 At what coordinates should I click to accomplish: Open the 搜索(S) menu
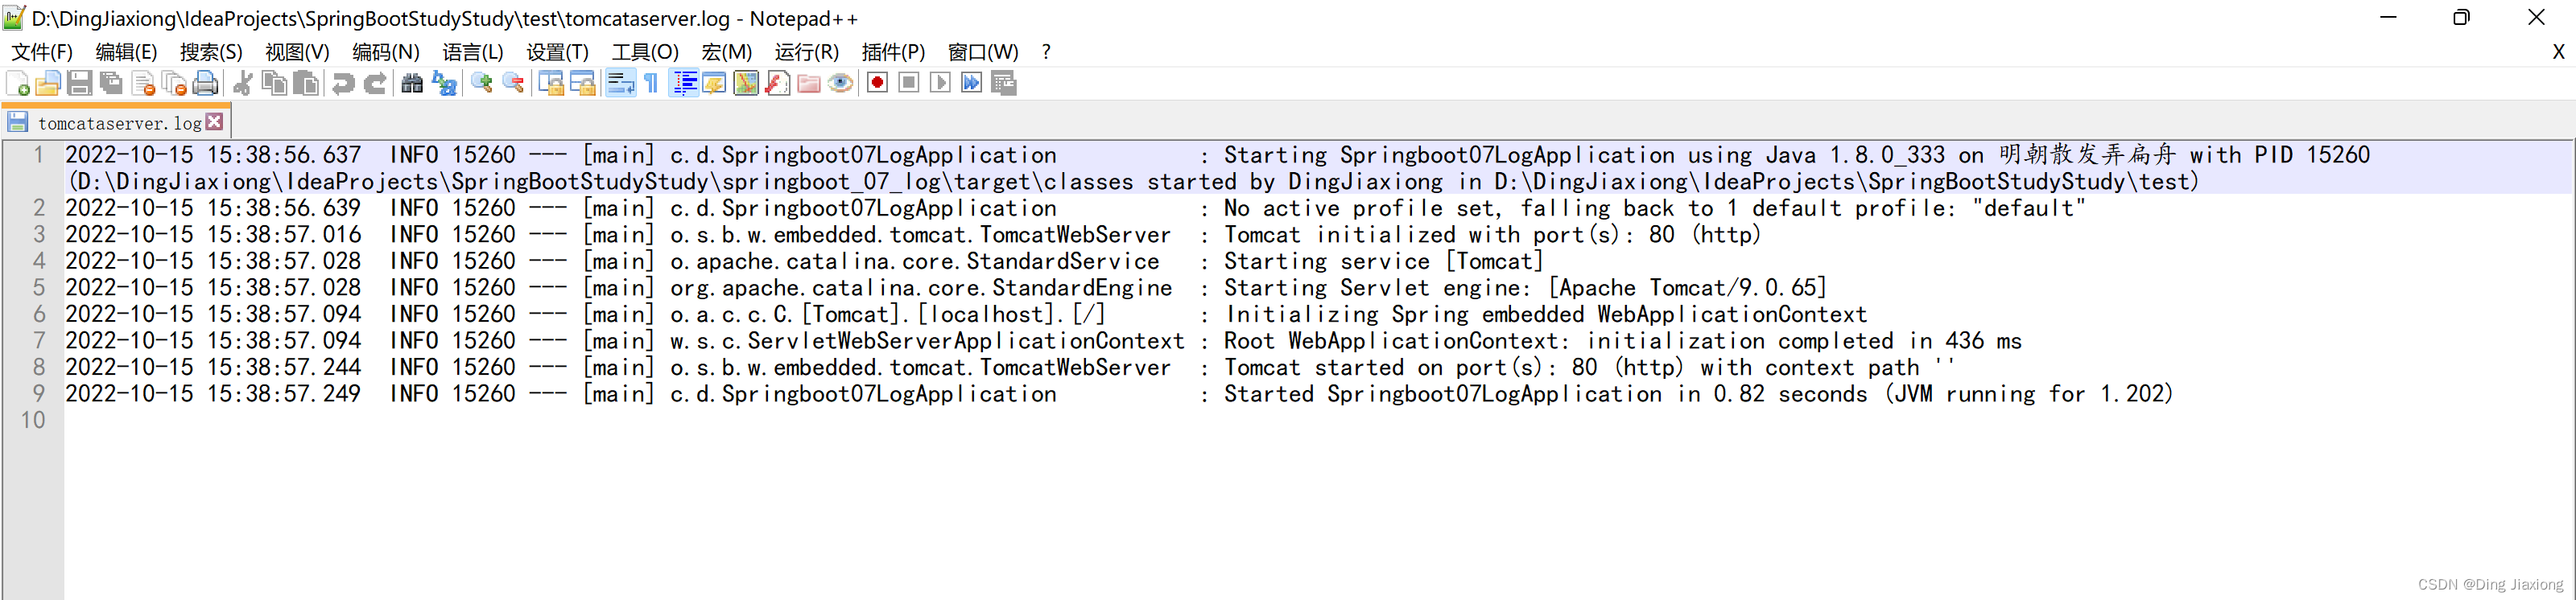211,52
